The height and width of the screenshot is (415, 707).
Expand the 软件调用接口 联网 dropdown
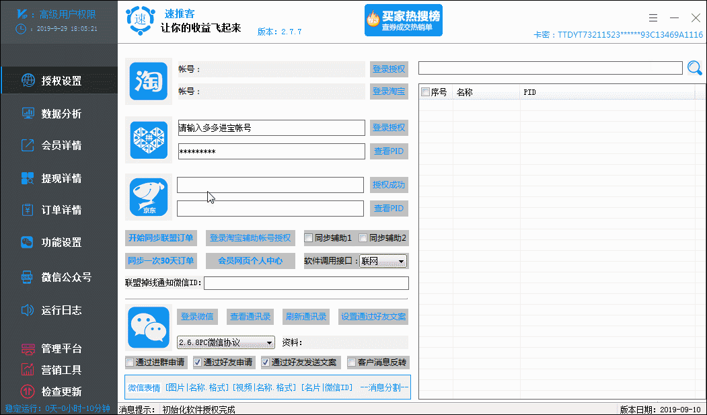(383, 261)
